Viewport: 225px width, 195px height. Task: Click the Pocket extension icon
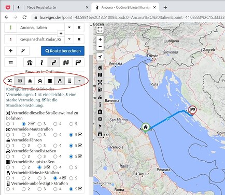pyautogui.click(x=8, y=7)
